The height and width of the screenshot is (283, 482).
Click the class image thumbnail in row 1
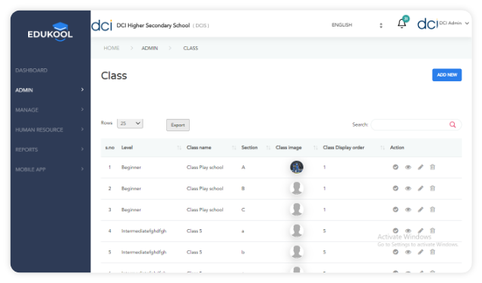(297, 167)
